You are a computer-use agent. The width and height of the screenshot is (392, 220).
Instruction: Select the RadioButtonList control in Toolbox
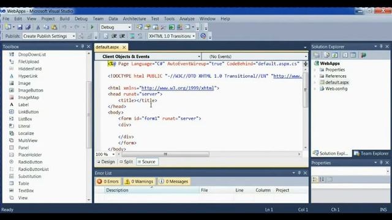click(33, 169)
